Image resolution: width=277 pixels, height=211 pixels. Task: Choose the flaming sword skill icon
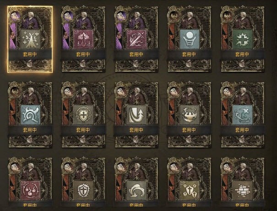(136, 39)
